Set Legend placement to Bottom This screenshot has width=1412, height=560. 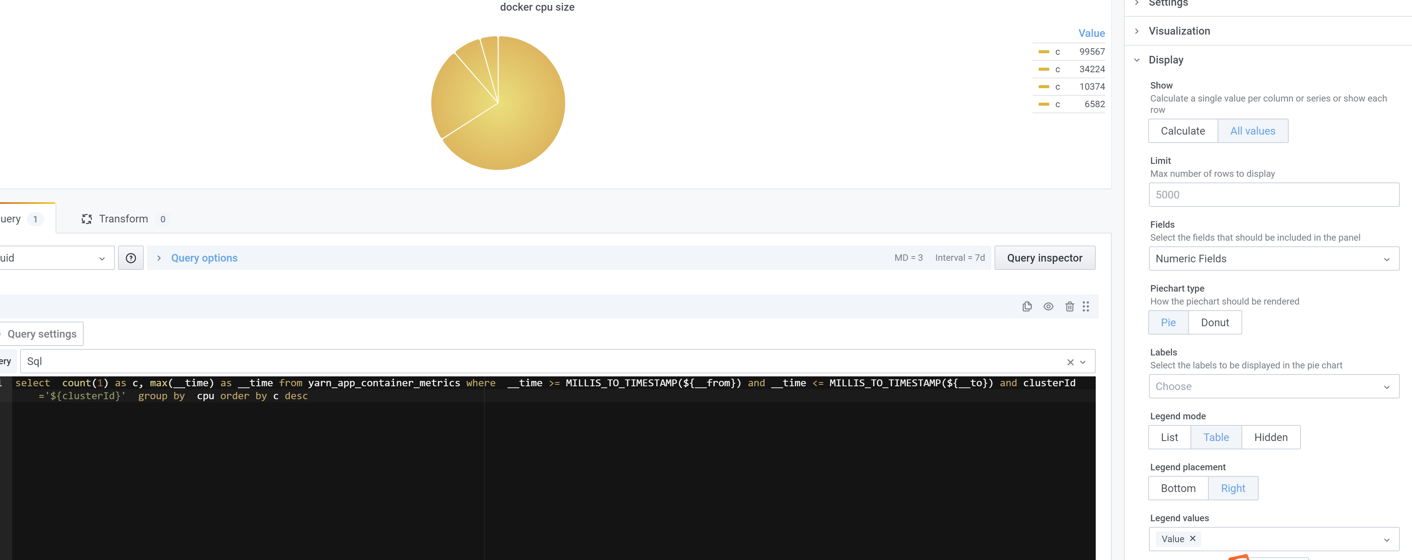pyautogui.click(x=1178, y=488)
